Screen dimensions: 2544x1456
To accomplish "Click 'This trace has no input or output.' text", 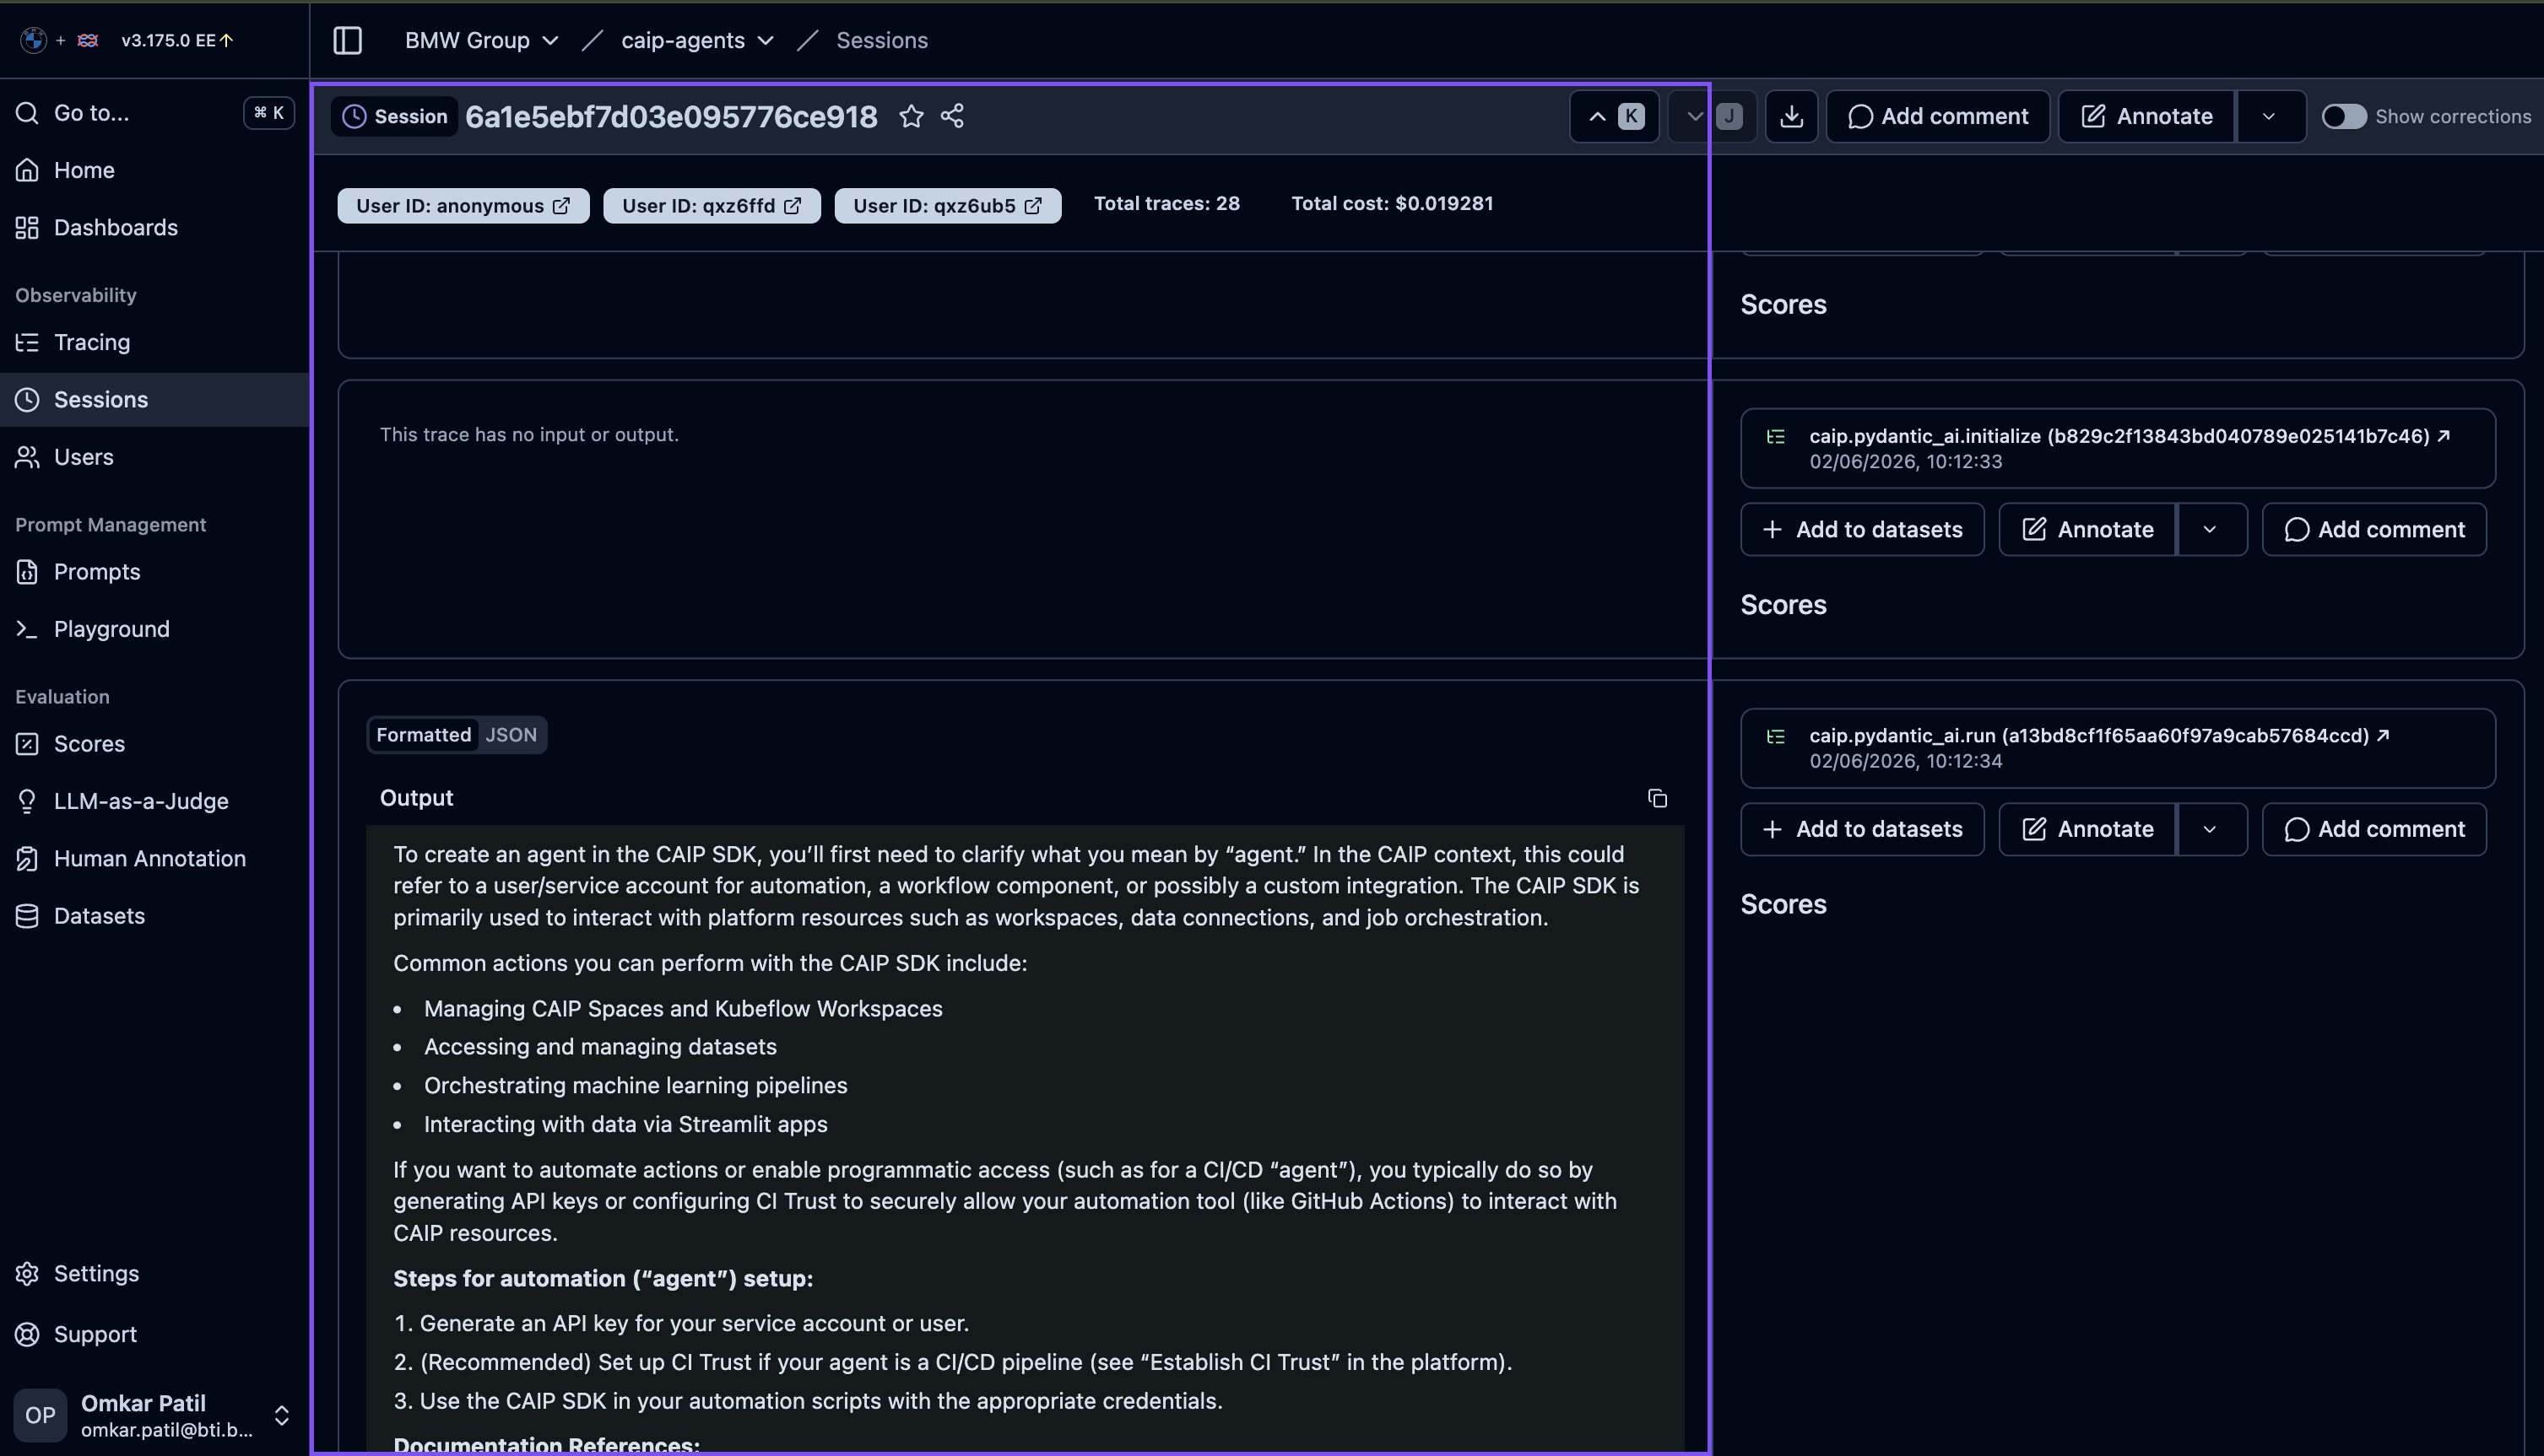I will tap(529, 435).
